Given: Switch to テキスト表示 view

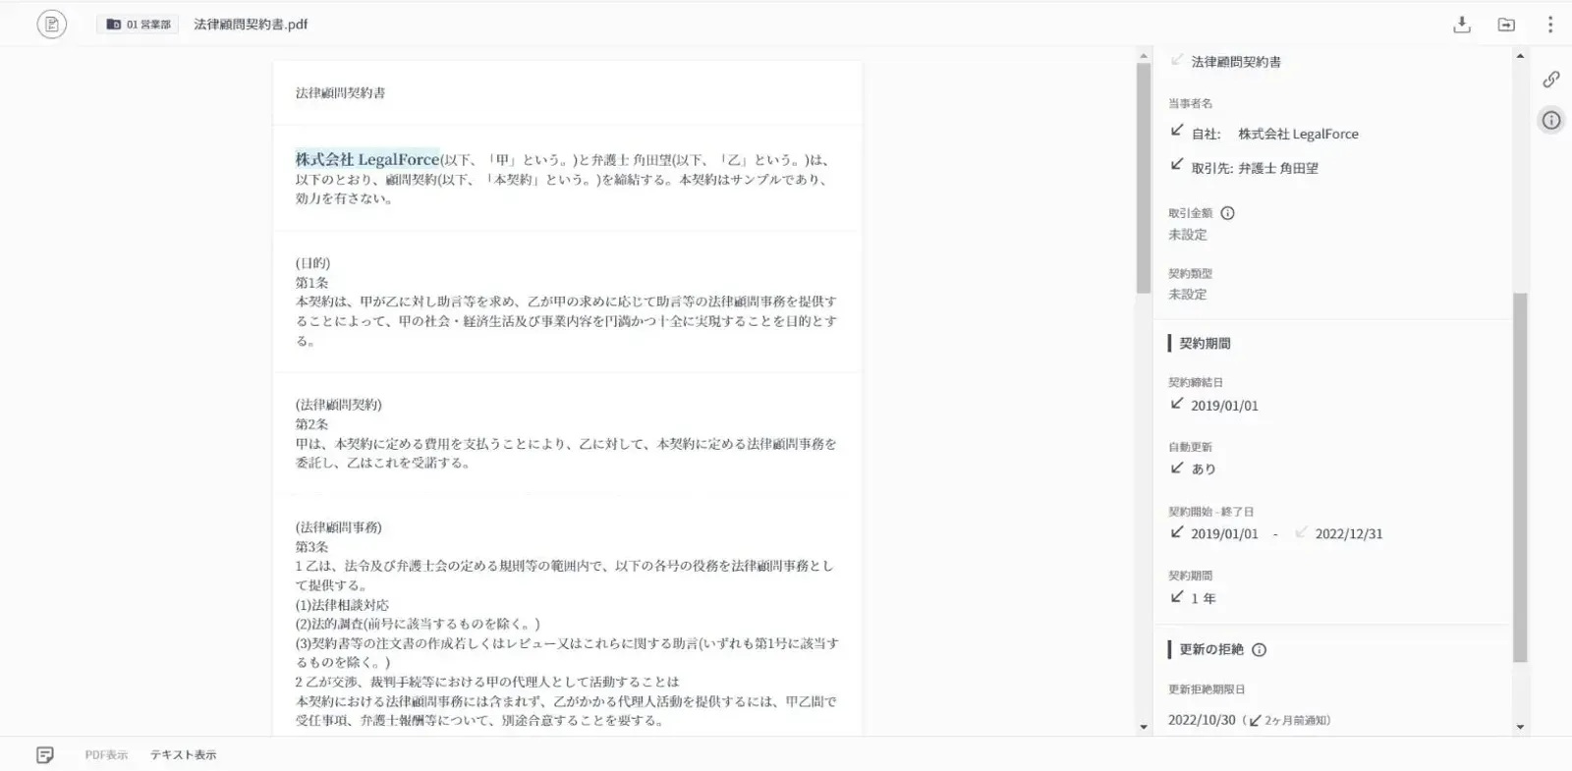Looking at the screenshot, I should pyautogui.click(x=183, y=755).
